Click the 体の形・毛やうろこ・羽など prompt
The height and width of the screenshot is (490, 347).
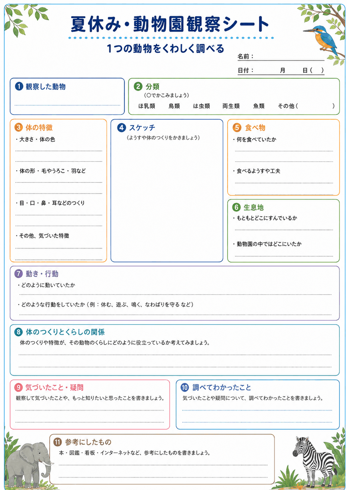coord(50,171)
